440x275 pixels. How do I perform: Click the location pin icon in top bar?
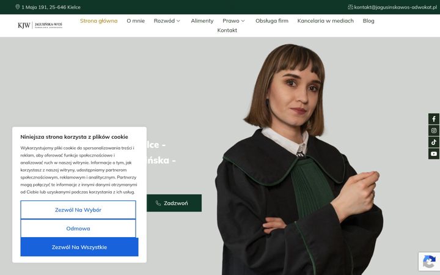point(17,7)
